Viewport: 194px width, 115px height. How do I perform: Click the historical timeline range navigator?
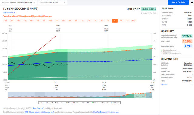80,95
